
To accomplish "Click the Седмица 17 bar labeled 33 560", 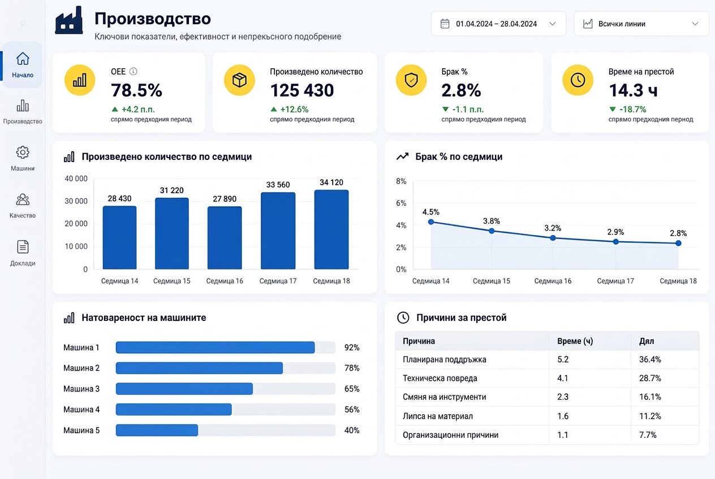I will pyautogui.click(x=278, y=230).
